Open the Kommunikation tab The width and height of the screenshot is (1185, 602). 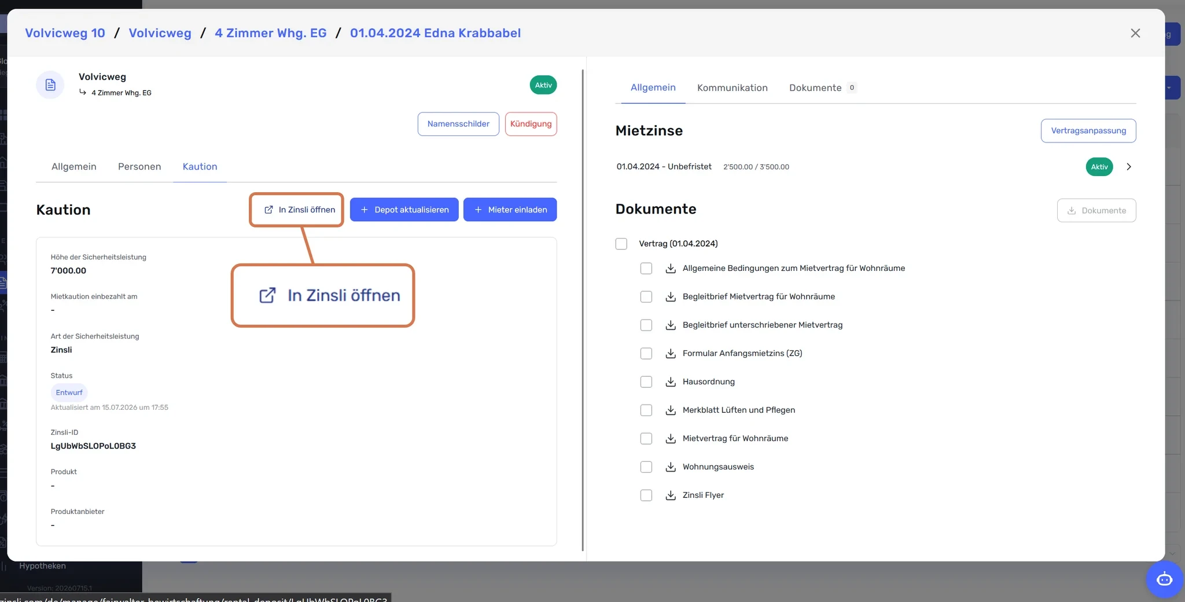(732, 88)
